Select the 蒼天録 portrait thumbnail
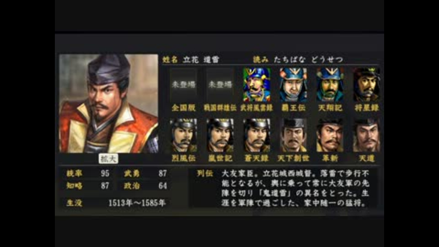 click(x=257, y=135)
